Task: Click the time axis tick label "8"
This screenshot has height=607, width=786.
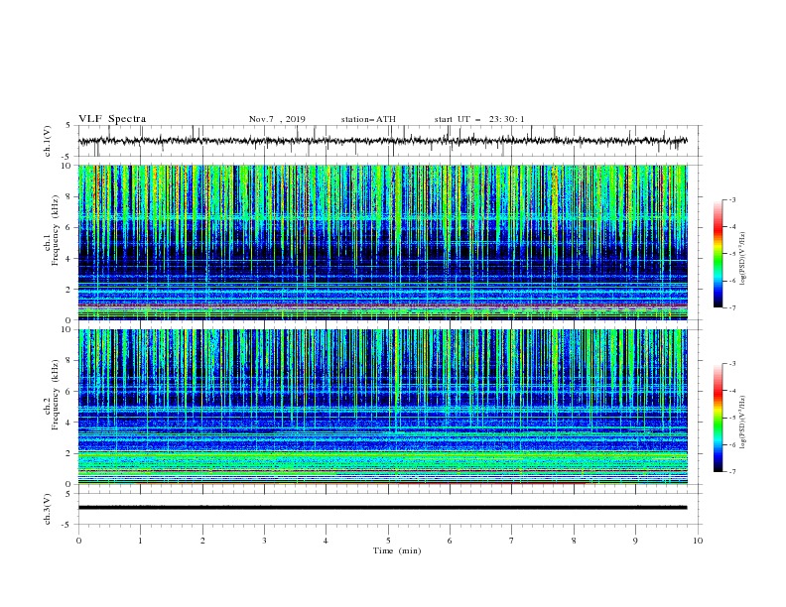Action: (574, 541)
